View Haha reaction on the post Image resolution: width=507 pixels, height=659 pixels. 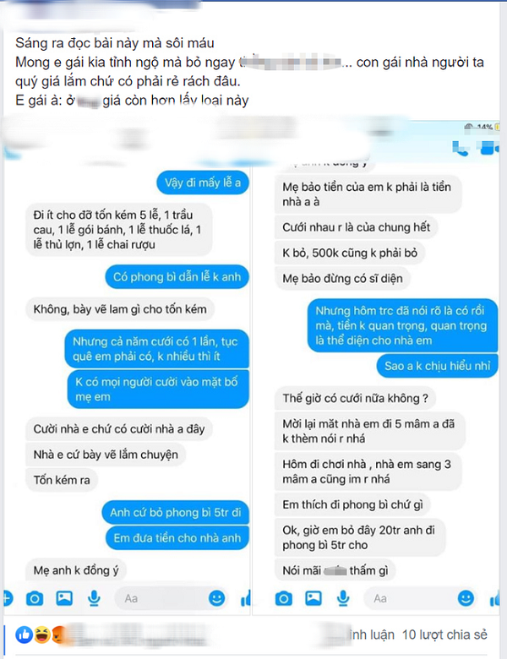[x=42, y=634]
